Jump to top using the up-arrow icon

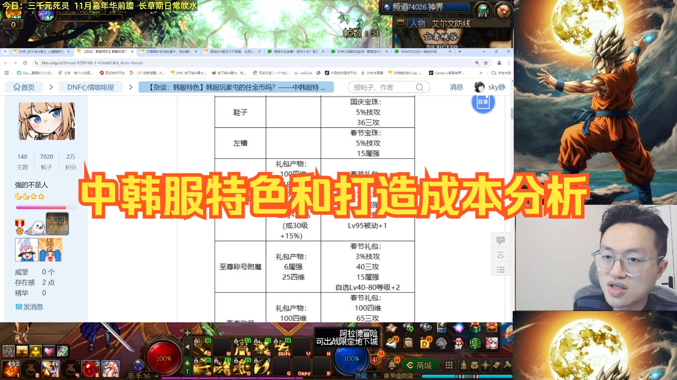coord(500,255)
